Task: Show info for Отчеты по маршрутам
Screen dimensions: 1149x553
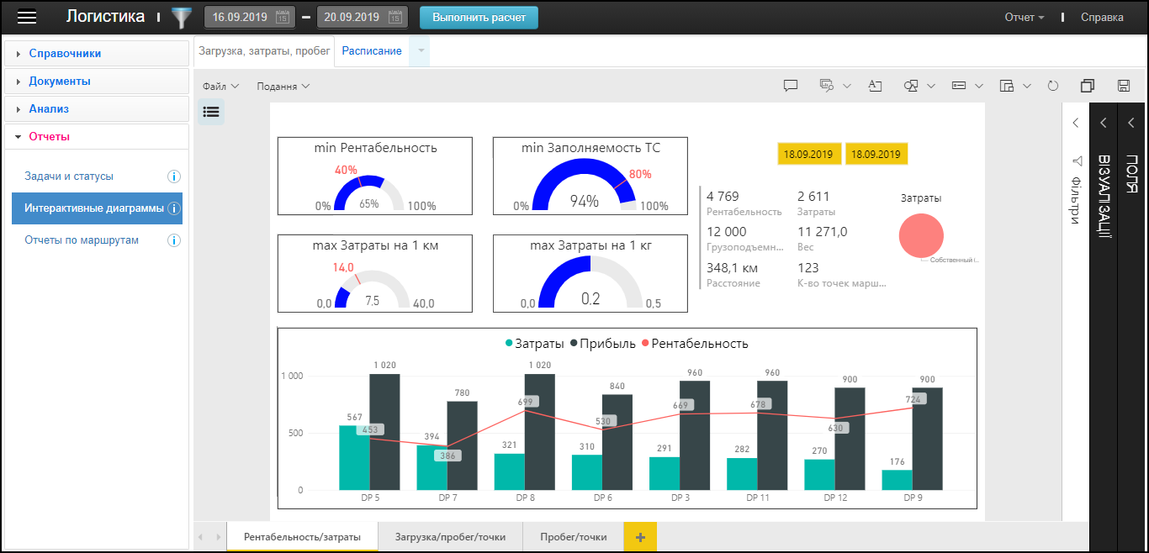Action: 174,240
